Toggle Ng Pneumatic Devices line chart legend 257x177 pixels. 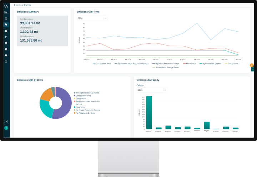(210, 64)
